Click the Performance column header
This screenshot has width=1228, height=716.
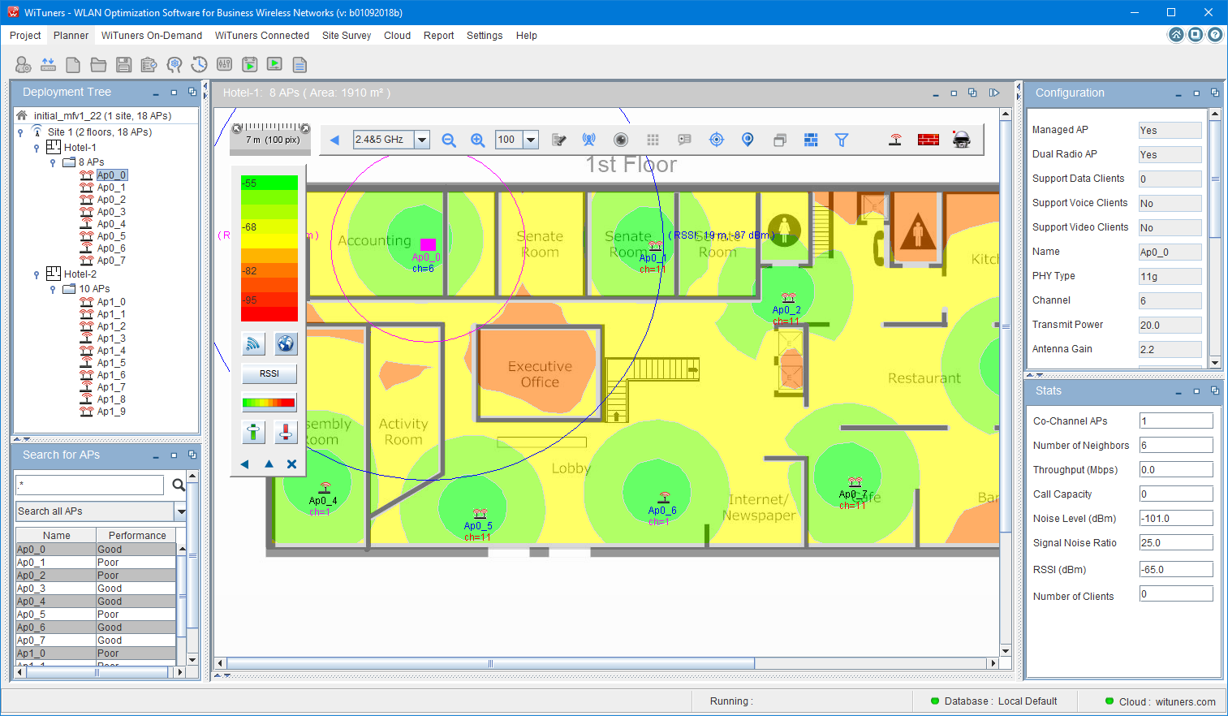click(x=137, y=536)
